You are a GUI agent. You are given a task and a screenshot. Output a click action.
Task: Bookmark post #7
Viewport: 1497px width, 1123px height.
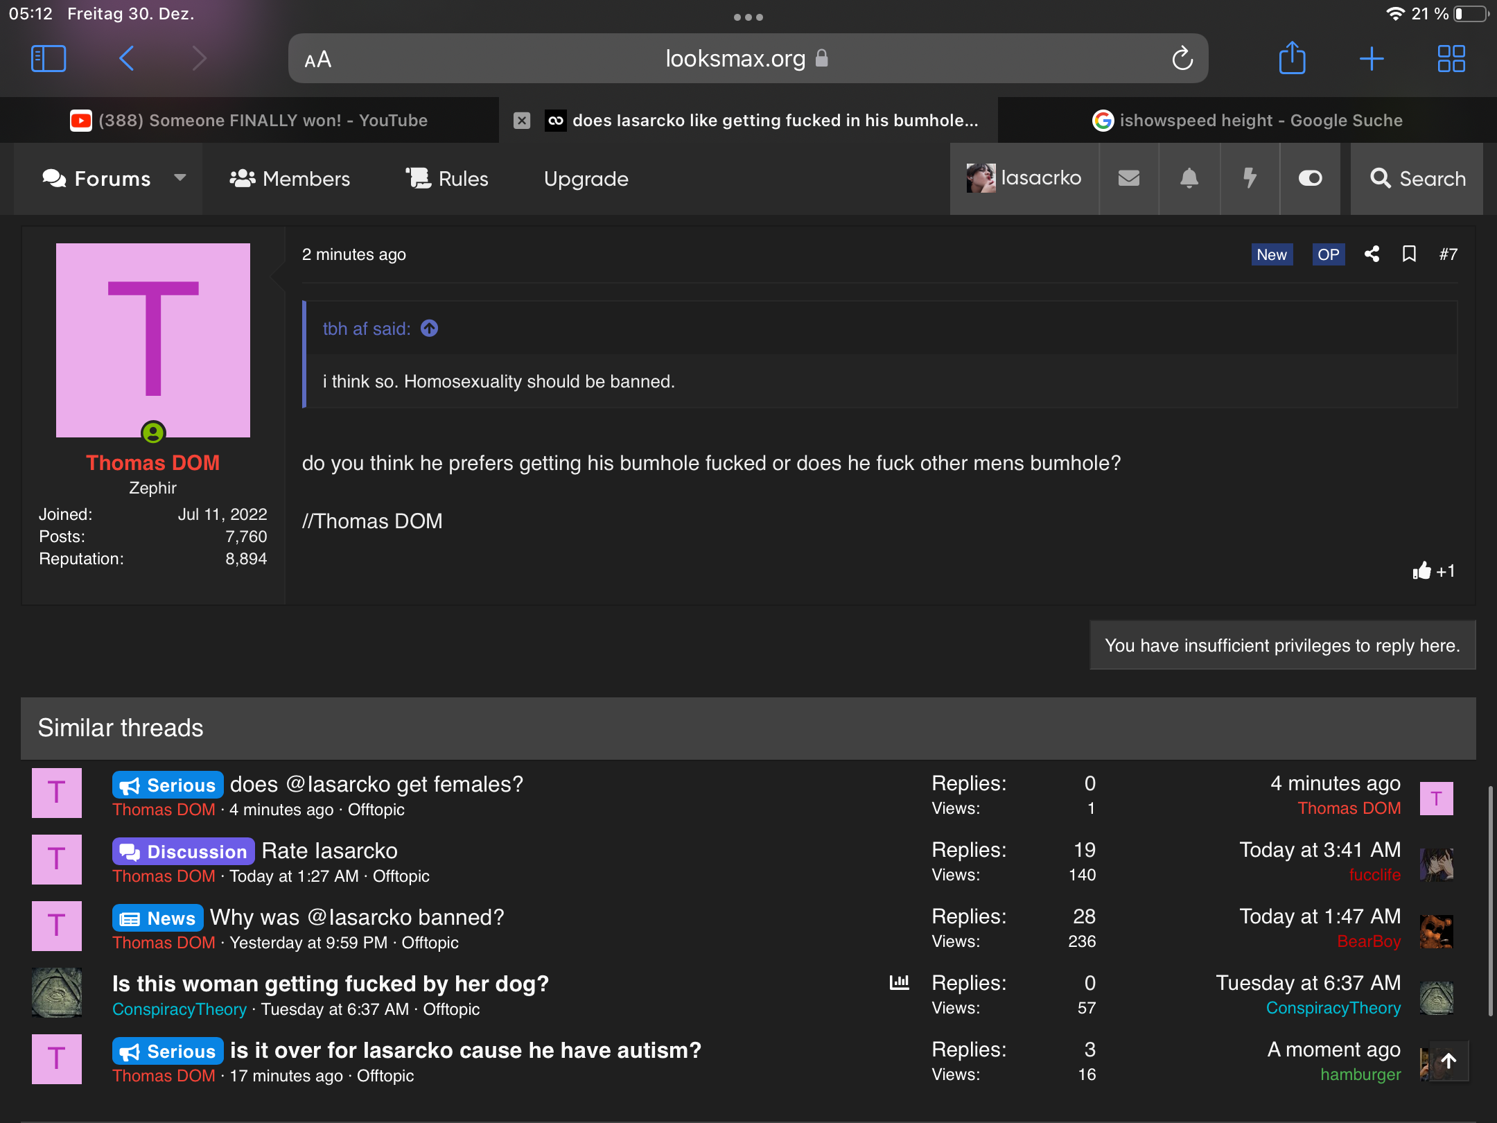(1409, 254)
